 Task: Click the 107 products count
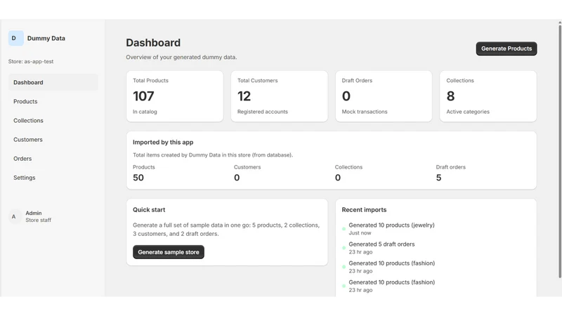point(143,96)
